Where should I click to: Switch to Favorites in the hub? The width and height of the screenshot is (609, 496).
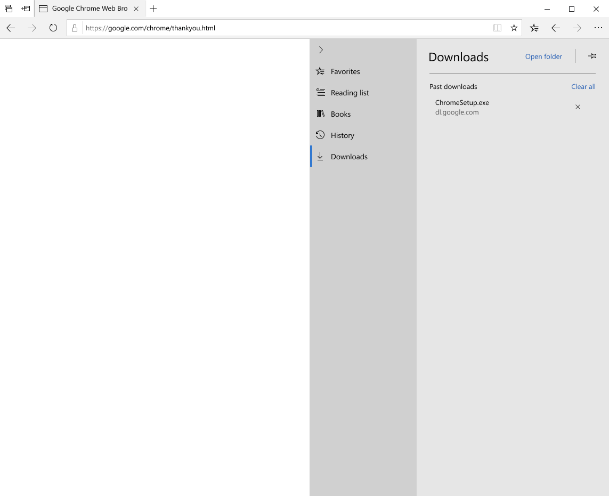pyautogui.click(x=345, y=71)
